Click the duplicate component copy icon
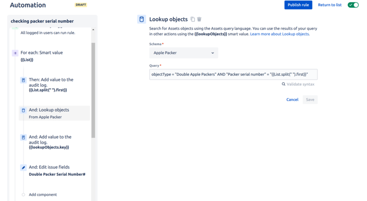This screenshot has width=367, height=201. click(193, 19)
